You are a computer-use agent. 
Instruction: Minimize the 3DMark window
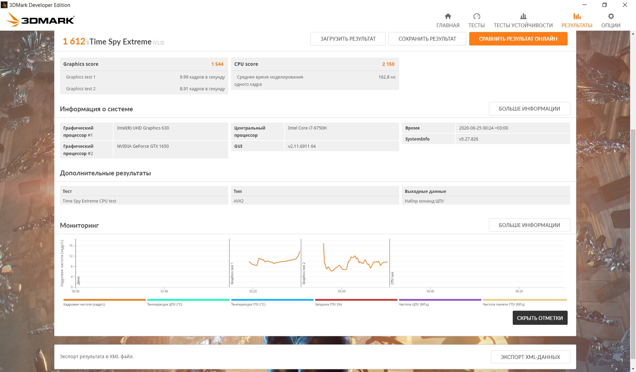coord(585,5)
